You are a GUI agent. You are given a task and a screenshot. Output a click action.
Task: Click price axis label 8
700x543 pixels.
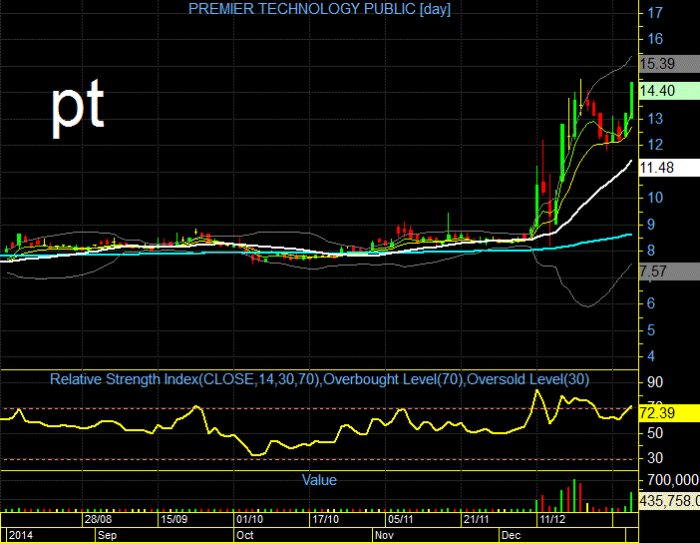651,251
